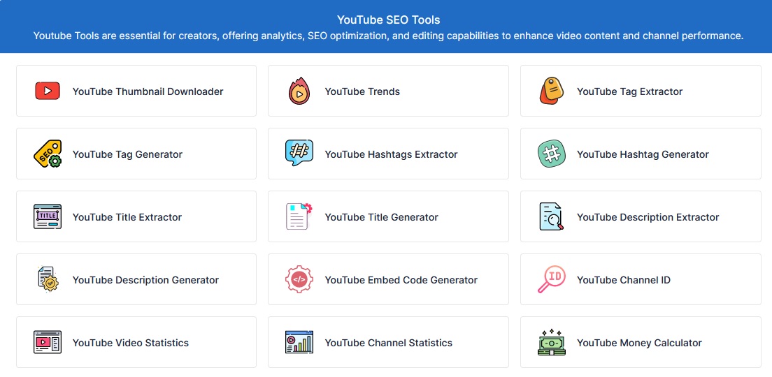Open YouTube Tag Extractor link
This screenshot has height=377, width=772.
pyautogui.click(x=630, y=91)
